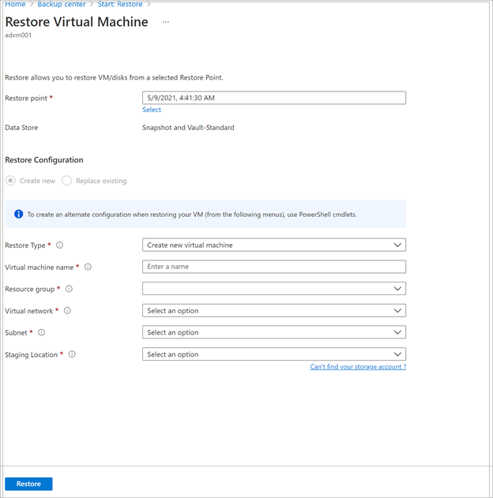This screenshot has height=498, width=493.
Task: Focus the Virtual machine name field
Action: 274,267
